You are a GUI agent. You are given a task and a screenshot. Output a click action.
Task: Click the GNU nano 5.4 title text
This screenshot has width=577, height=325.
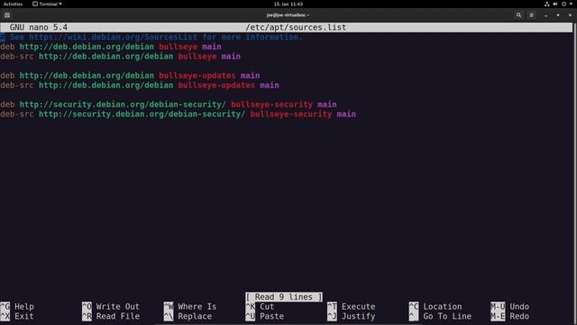click(x=39, y=27)
